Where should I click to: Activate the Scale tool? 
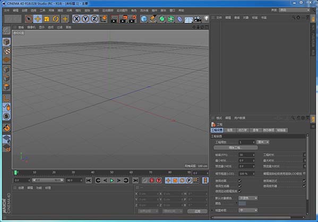point(47,19)
